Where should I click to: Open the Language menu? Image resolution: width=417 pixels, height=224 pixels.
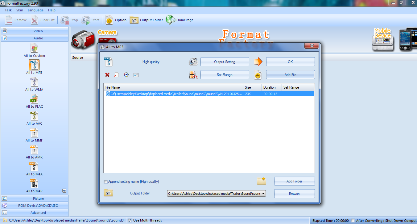pos(35,10)
